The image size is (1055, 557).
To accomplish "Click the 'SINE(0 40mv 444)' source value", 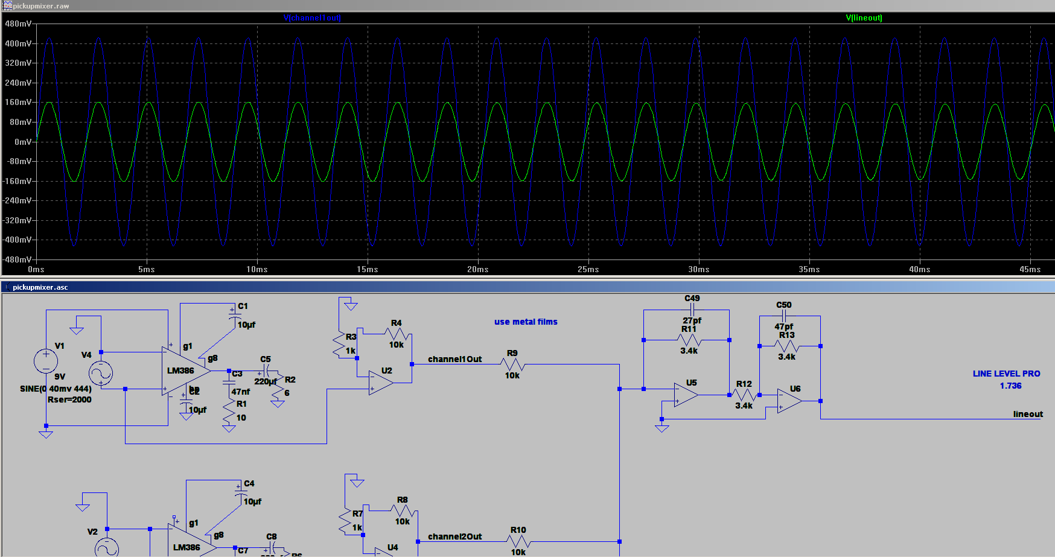I will tap(56, 389).
